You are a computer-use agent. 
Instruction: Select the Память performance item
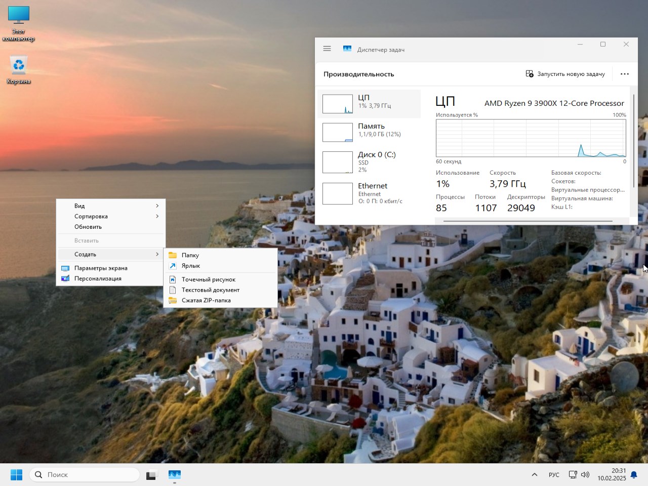click(x=369, y=132)
